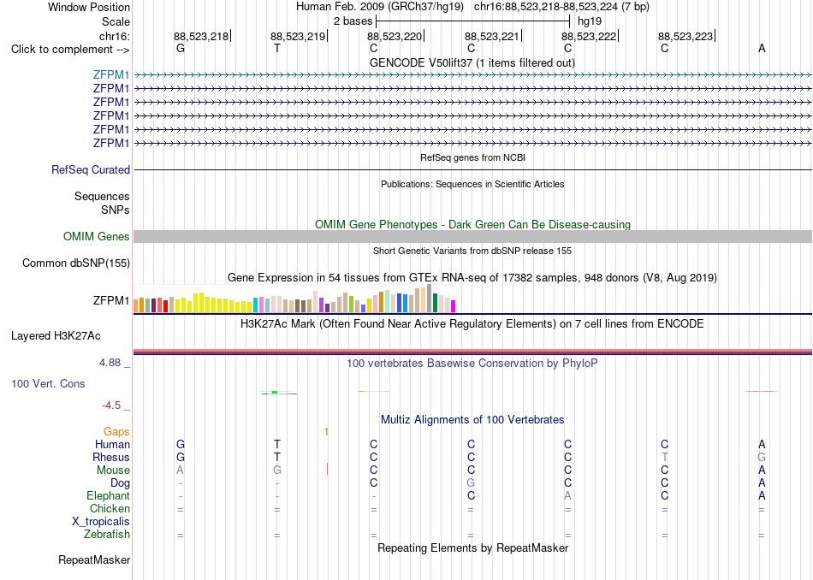
Task: Click coordinate label 88,523,222
Action: [589, 36]
